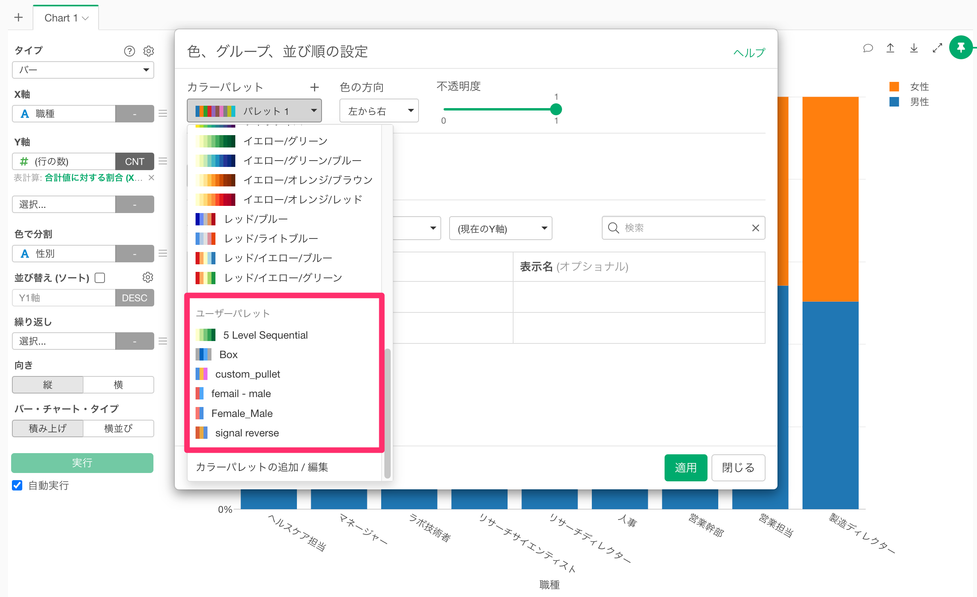Expand chart to fullscreen icon
Screen dimensions: 977x597
tap(937, 48)
